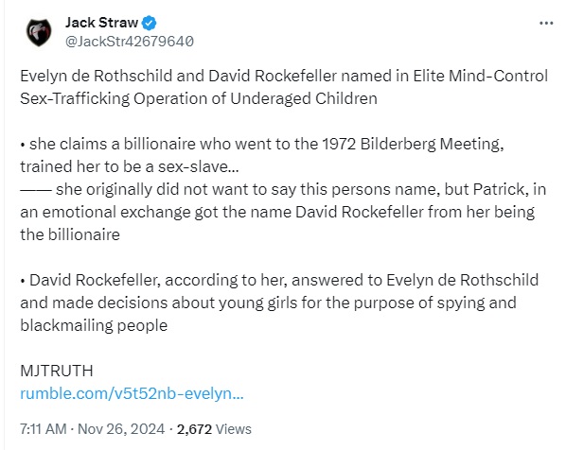Click the line ending blackmailing people
The height and width of the screenshot is (450, 566).
[x=94, y=325]
